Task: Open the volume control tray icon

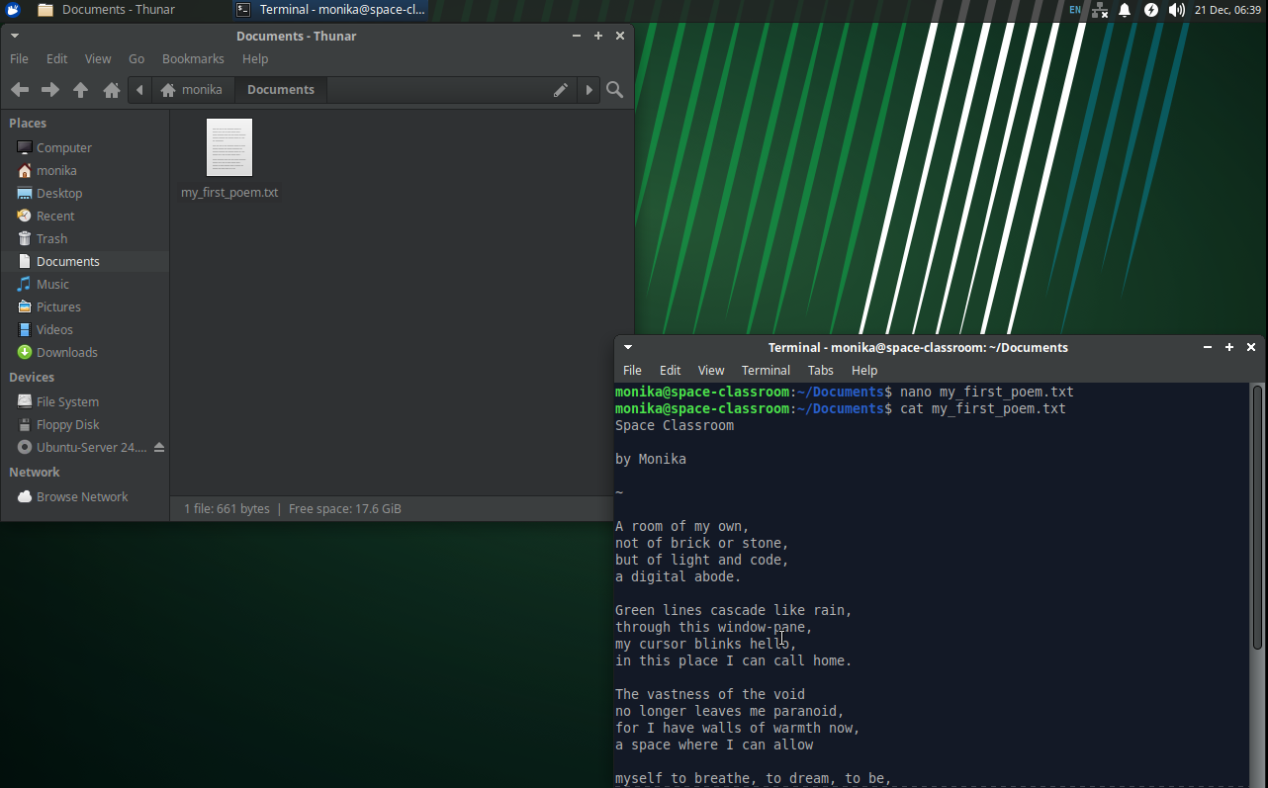Action: coord(1176,10)
